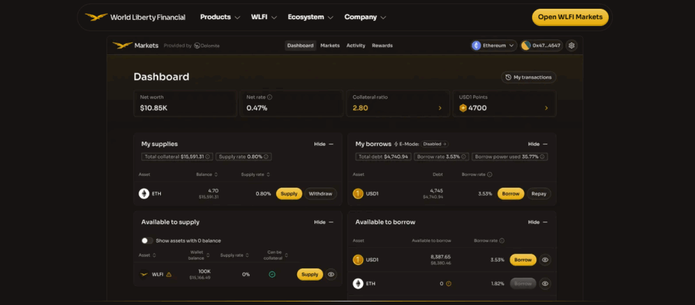Click the Collateral ratio arrow icon
Viewport: 695px width, 305px height.
coord(440,108)
